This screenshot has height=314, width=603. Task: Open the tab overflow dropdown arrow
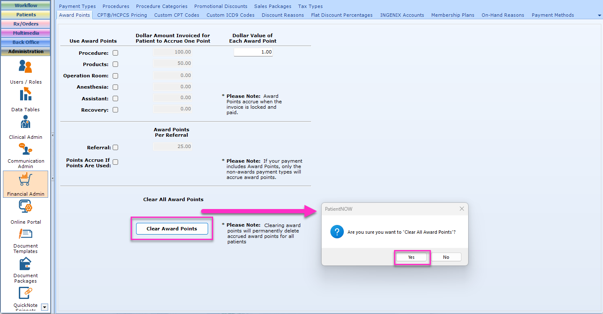(599, 15)
